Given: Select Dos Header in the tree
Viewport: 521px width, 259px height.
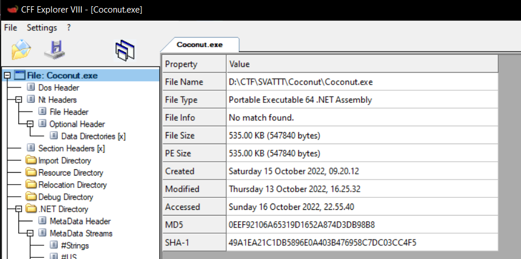Looking at the screenshot, I should point(59,88).
